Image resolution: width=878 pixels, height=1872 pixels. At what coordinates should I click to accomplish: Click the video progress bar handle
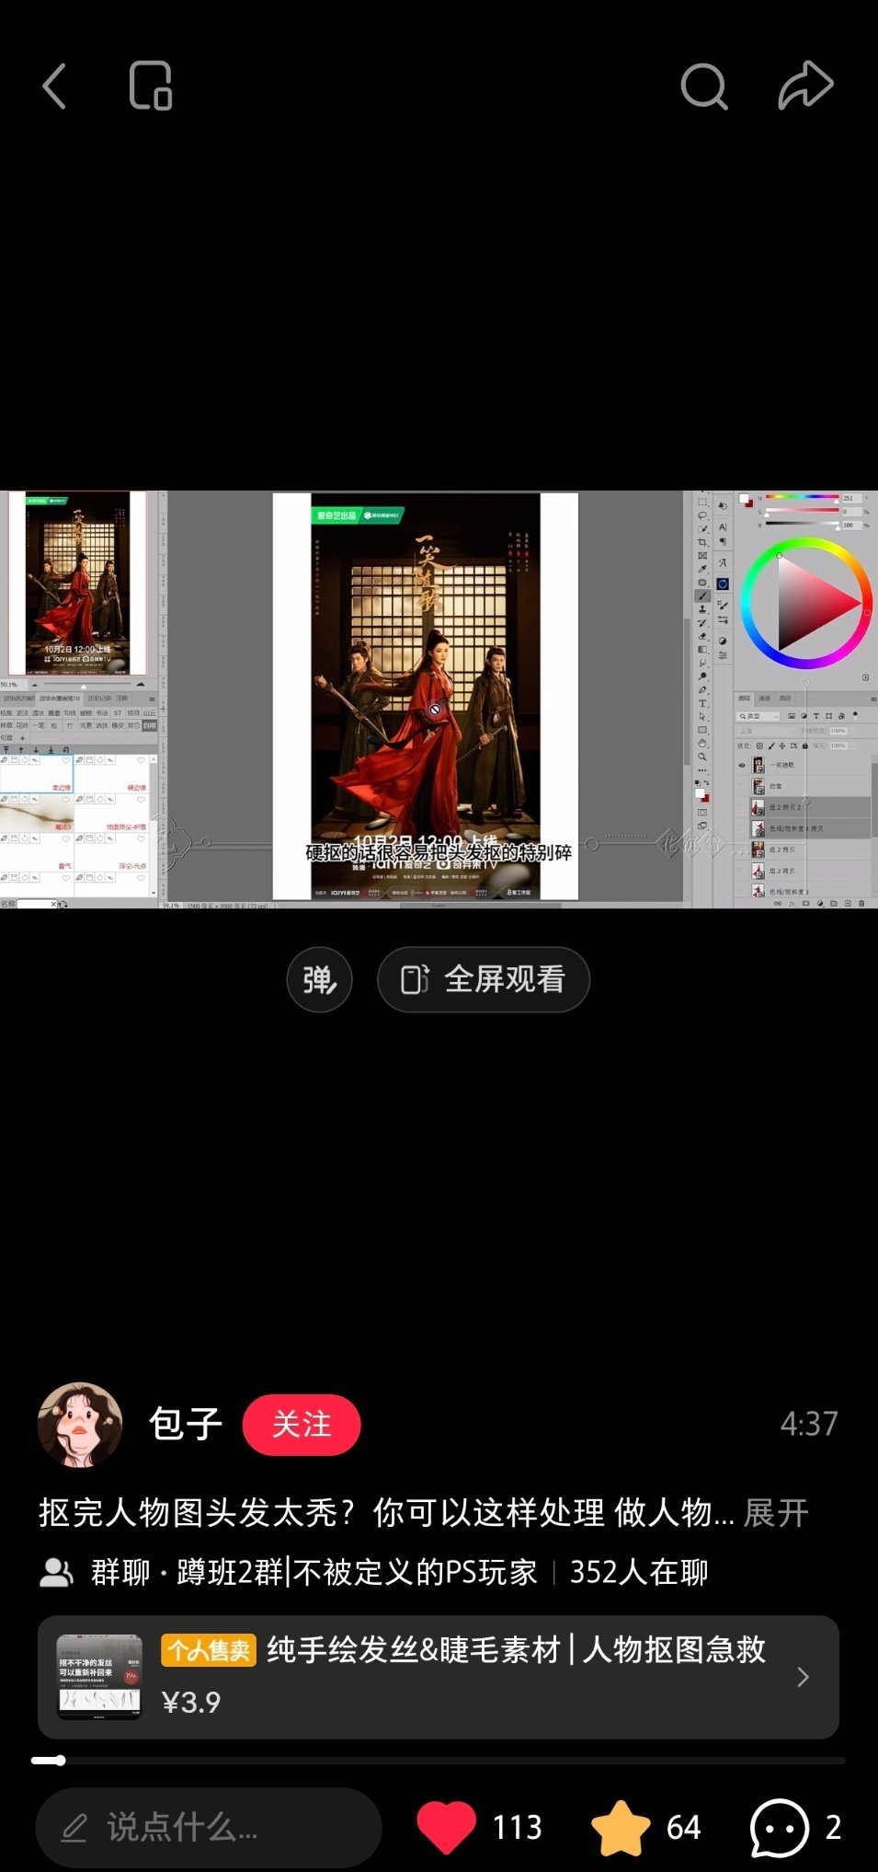[x=60, y=1761]
